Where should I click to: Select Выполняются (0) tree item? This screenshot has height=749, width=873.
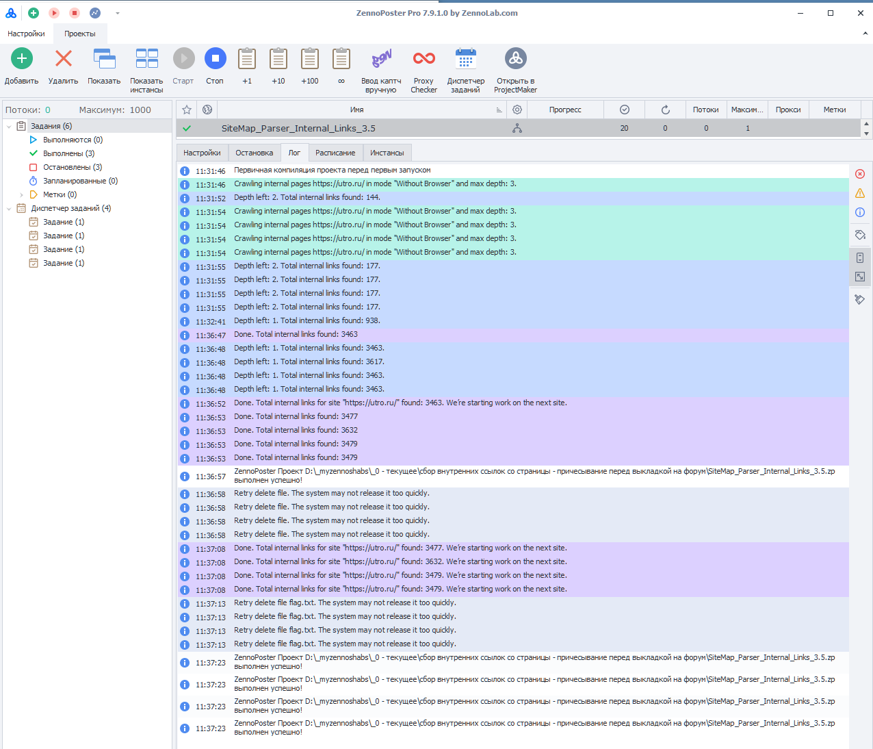(x=73, y=140)
